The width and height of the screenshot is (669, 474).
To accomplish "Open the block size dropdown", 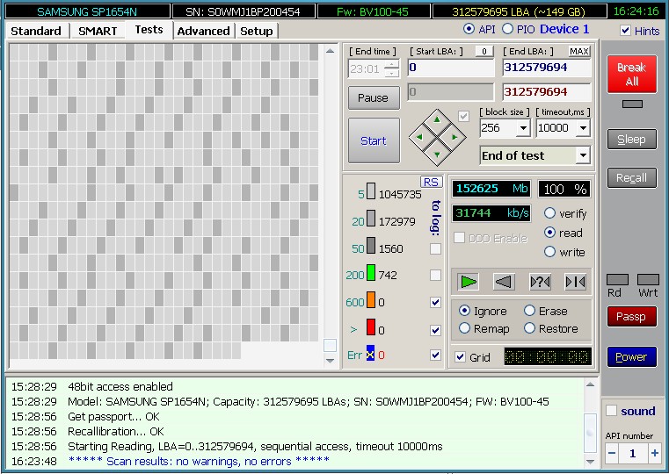I will [523, 128].
